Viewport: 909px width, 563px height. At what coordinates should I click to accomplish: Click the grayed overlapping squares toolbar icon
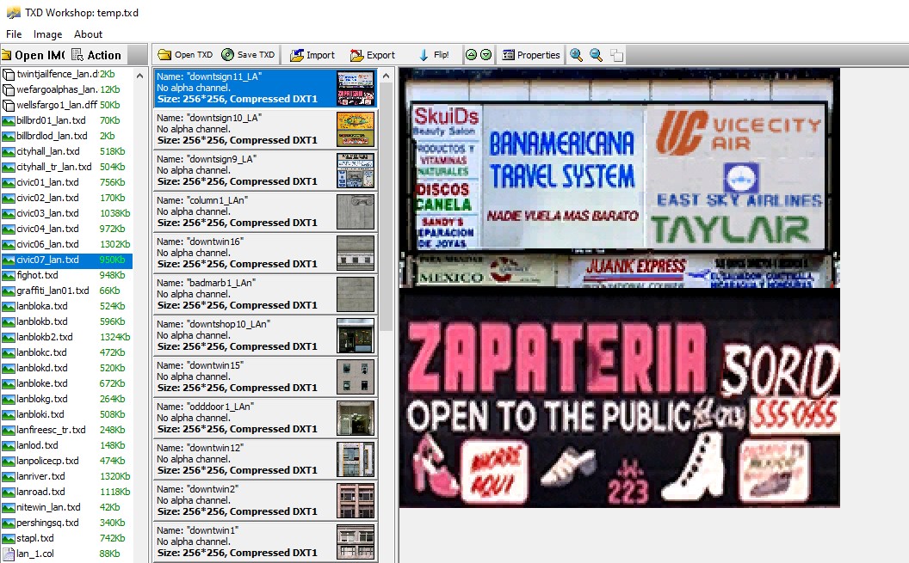click(617, 55)
